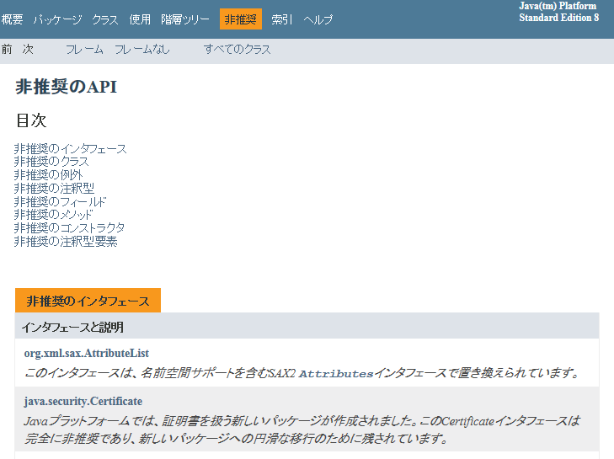Open the Attributes code link
This screenshot has width=614, height=459.
point(336,374)
